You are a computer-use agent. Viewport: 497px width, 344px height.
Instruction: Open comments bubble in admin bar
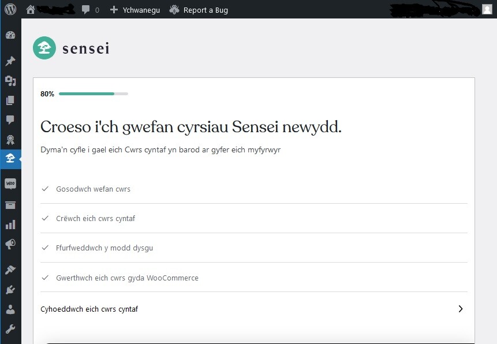pos(85,9)
